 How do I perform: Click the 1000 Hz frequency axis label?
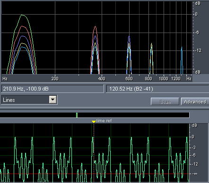tap(163, 78)
